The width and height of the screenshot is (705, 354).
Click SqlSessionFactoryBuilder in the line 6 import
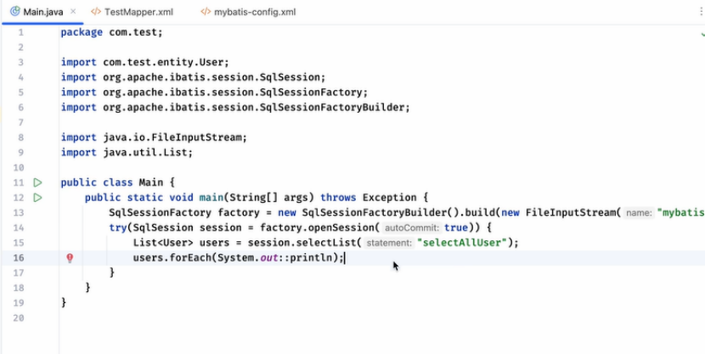pyautogui.click(x=333, y=107)
